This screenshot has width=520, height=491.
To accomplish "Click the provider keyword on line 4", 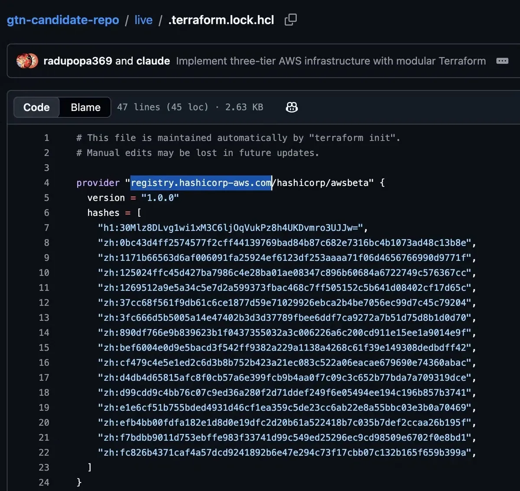I will (x=98, y=182).
